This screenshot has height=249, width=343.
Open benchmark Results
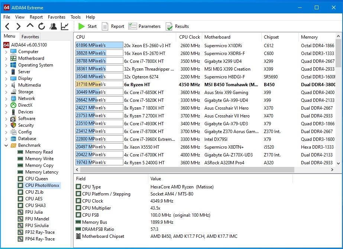point(177,26)
